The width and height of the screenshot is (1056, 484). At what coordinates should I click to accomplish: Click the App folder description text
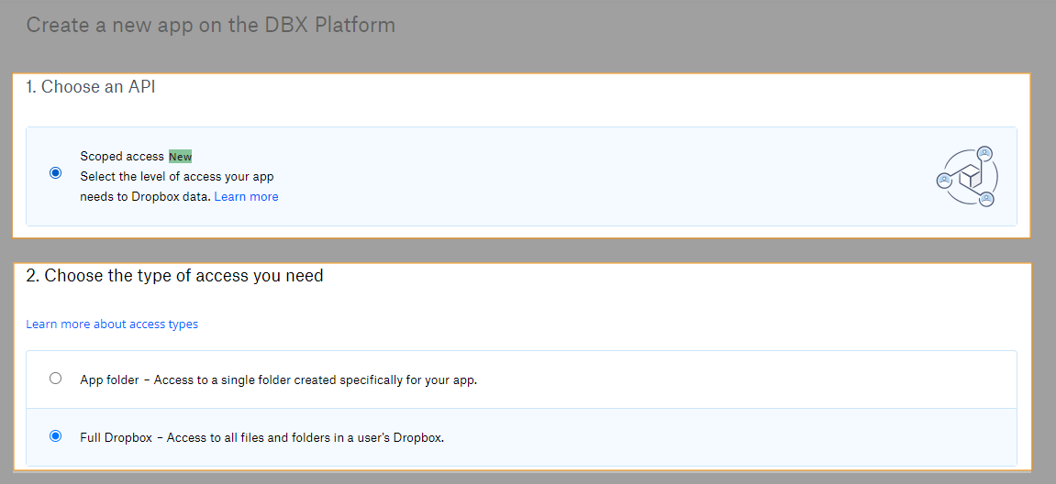(315, 379)
